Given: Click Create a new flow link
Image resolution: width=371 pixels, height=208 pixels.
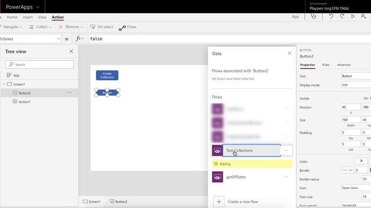Looking at the screenshot, I should 243,202.
